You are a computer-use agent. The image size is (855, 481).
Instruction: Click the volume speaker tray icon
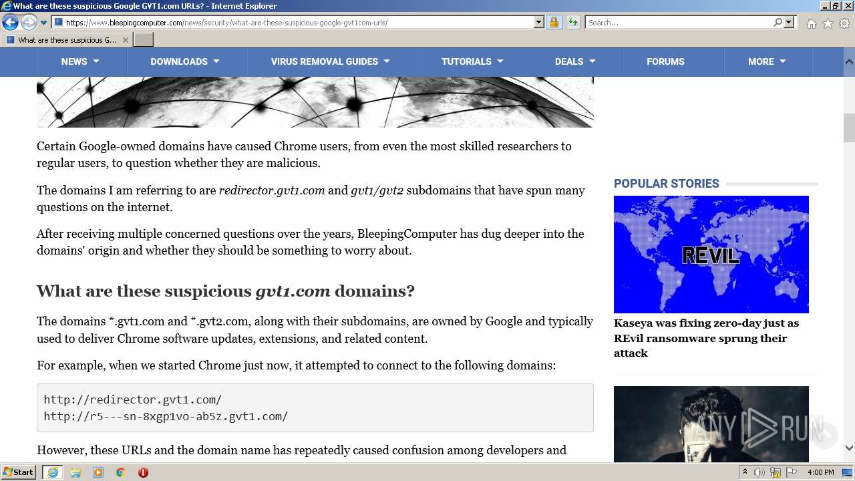(x=759, y=472)
